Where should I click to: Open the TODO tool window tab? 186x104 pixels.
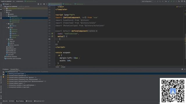click(12, 101)
